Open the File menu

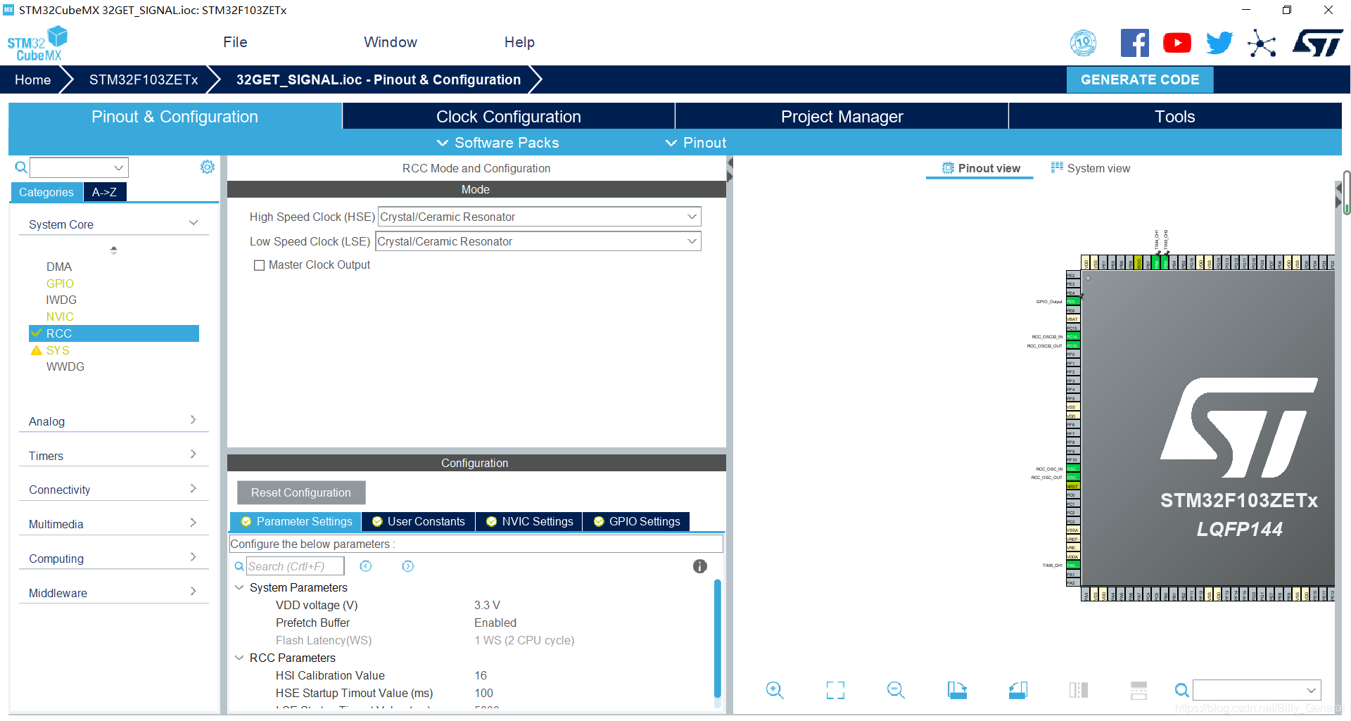tap(235, 42)
